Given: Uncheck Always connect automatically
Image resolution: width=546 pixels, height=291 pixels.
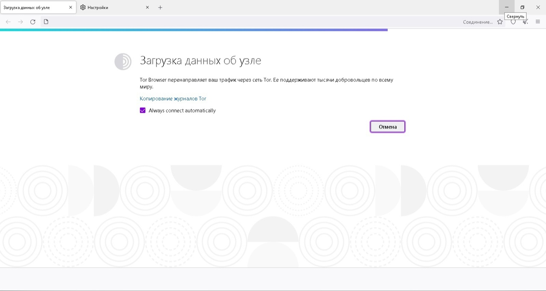Looking at the screenshot, I should click(x=143, y=110).
